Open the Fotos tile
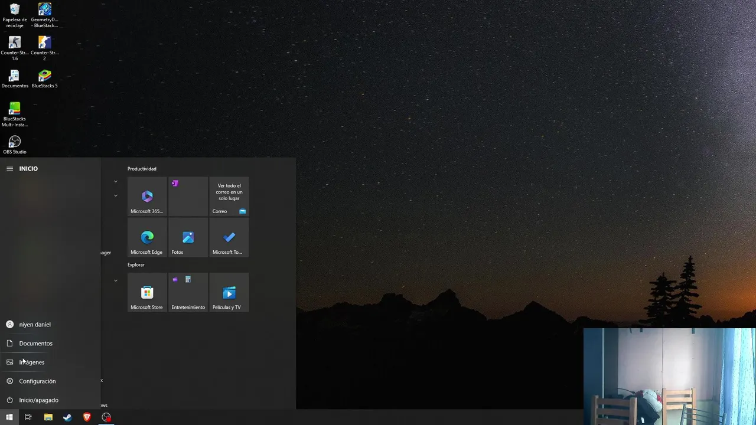 (x=188, y=237)
